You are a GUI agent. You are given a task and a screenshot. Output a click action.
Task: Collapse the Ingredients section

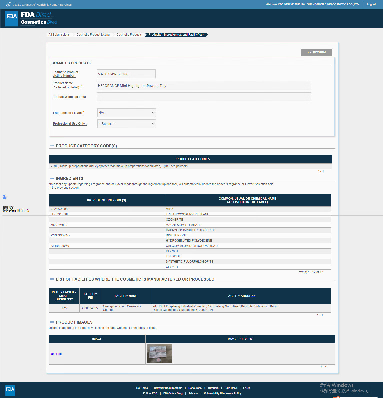tap(52, 178)
